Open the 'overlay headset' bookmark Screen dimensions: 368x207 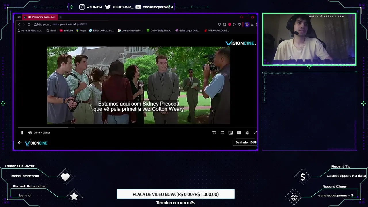point(130,30)
